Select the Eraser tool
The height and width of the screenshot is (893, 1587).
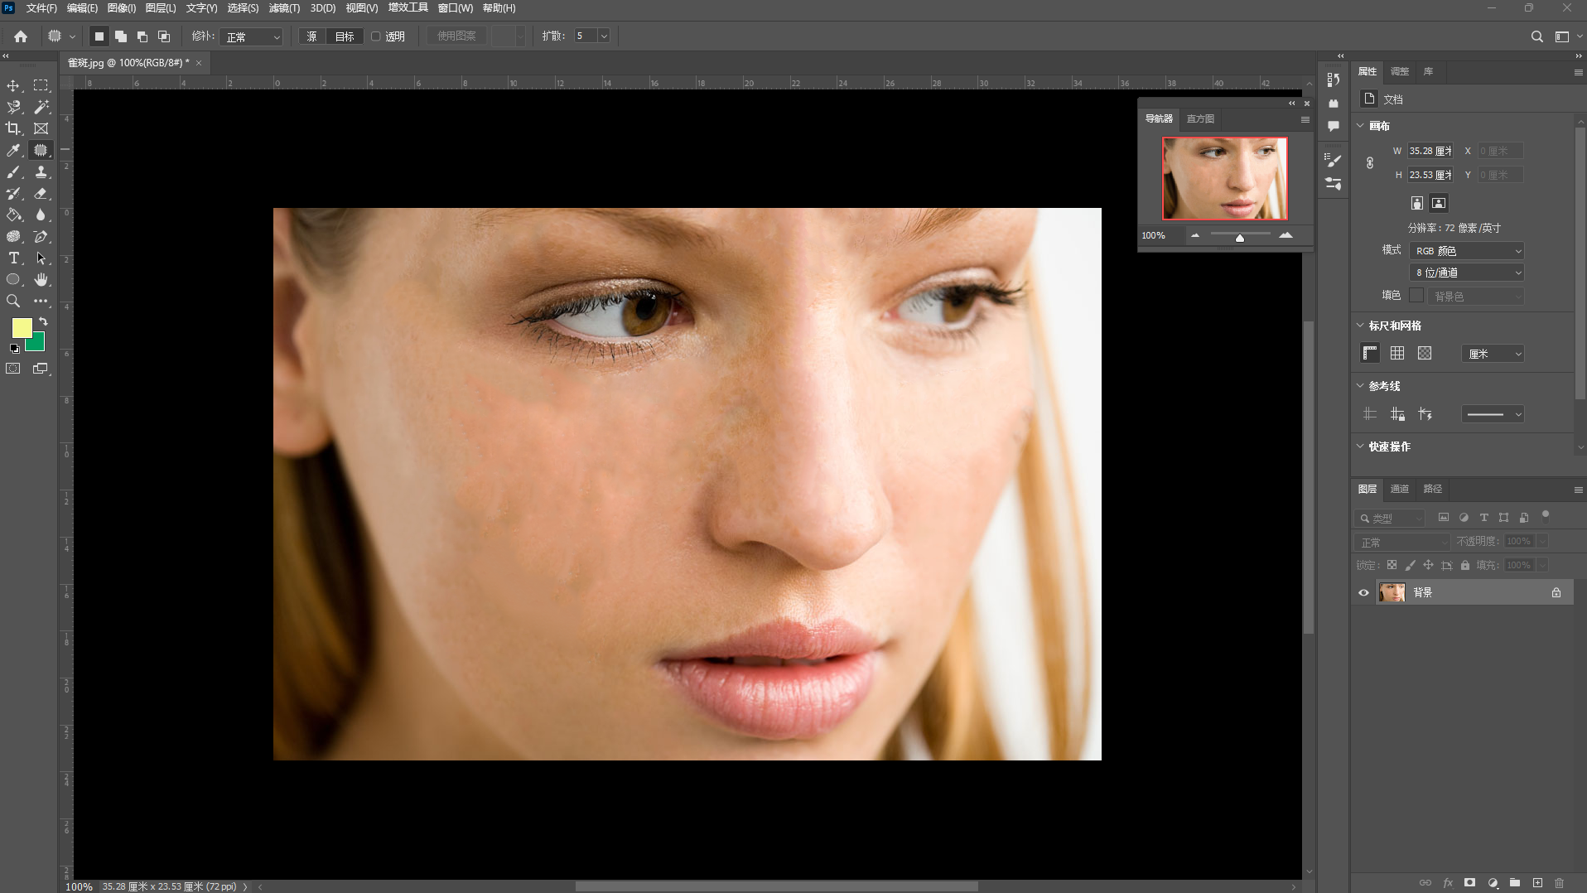coord(41,193)
